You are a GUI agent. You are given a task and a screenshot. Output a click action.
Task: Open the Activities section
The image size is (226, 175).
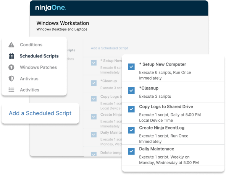pyautogui.click(x=29, y=90)
